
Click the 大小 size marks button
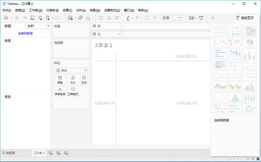coord(73,80)
